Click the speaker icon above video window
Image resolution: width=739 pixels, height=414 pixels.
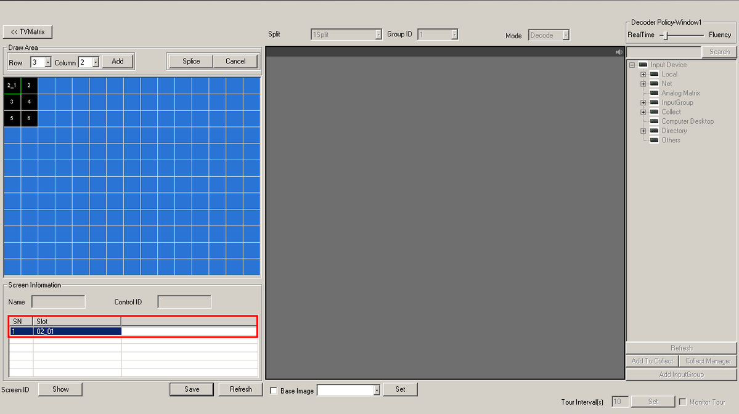(x=619, y=52)
